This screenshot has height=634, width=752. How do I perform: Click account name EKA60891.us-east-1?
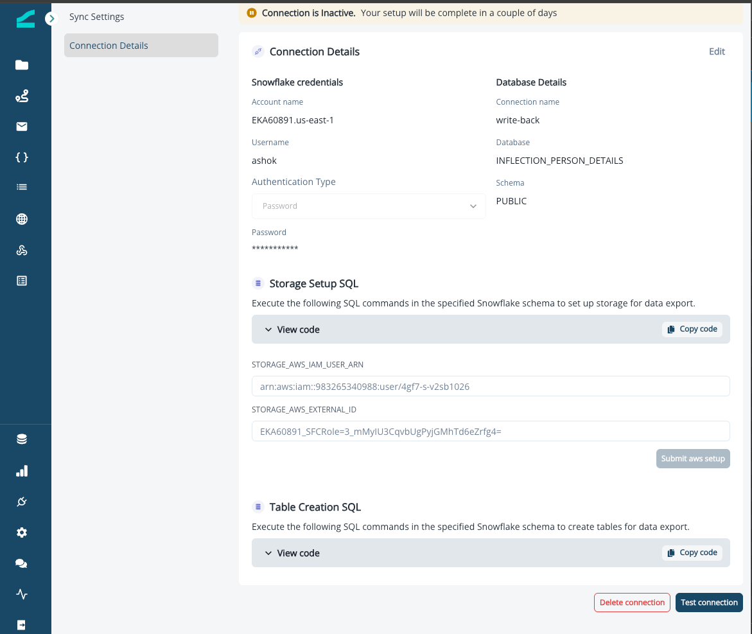293,120
